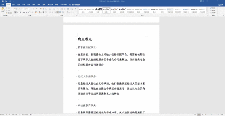Toggle show paragraph marks

click(x=75, y=9)
